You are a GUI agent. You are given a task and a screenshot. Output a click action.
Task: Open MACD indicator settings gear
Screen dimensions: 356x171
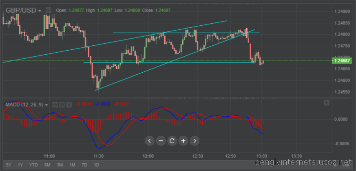(62, 104)
